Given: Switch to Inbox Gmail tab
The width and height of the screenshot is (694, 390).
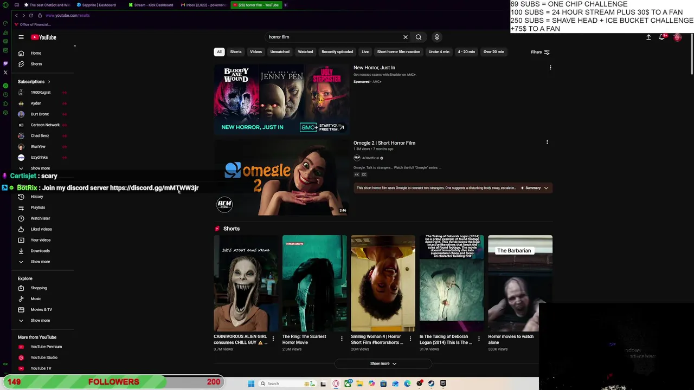Looking at the screenshot, I should coord(203,5).
